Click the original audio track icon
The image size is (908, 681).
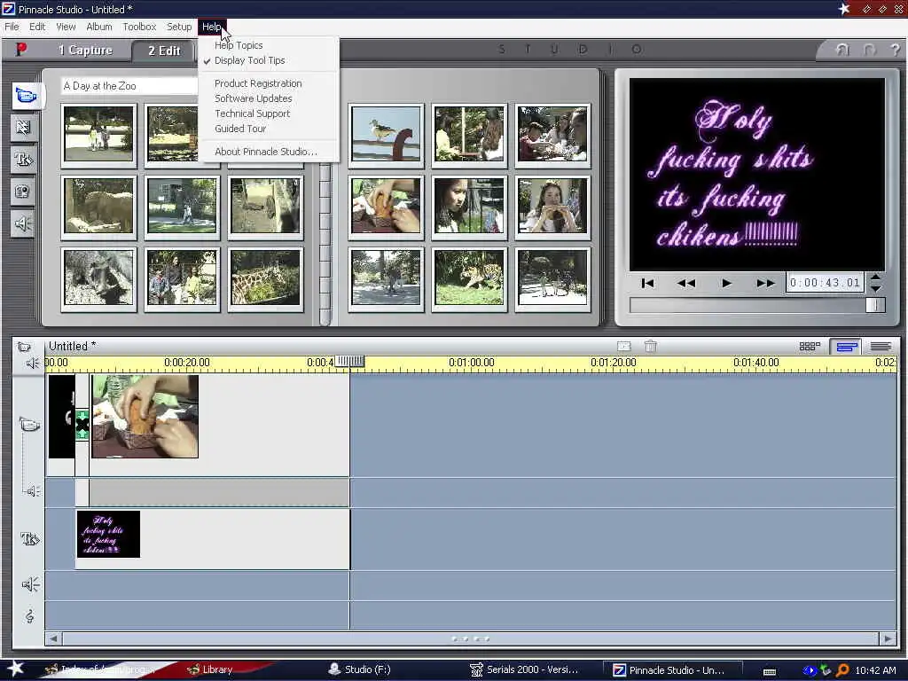(32, 491)
